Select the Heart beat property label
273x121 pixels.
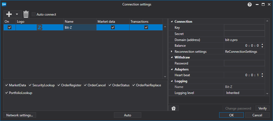(x=182, y=75)
